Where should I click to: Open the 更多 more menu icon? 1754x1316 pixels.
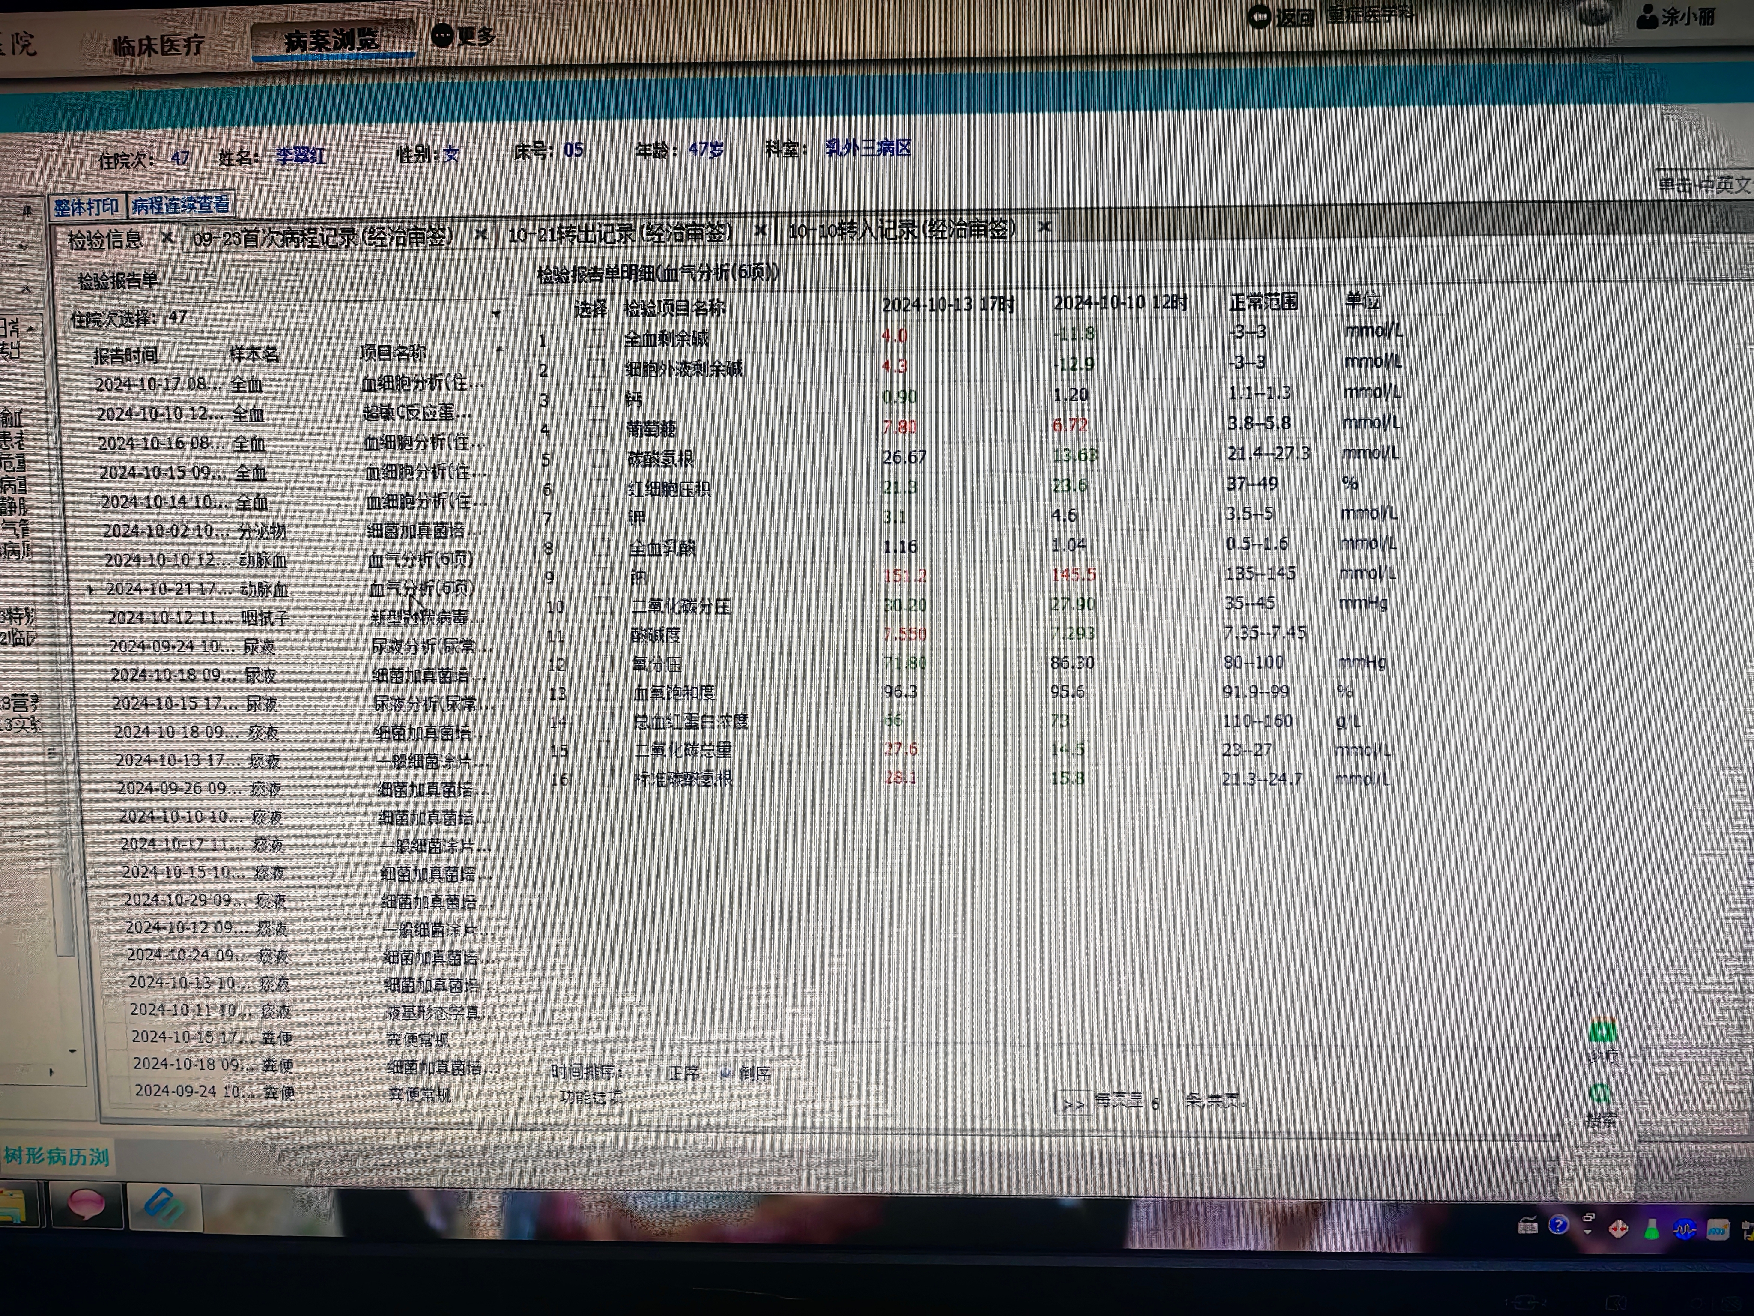pos(442,36)
